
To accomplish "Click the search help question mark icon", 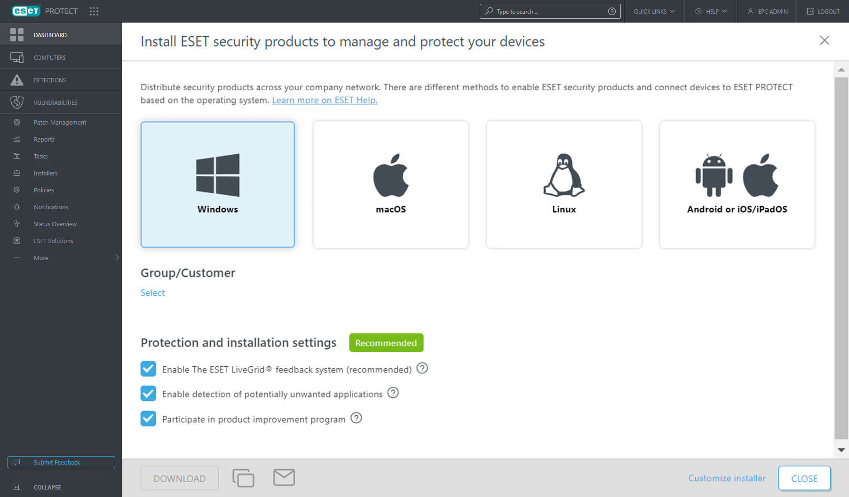I will click(611, 11).
